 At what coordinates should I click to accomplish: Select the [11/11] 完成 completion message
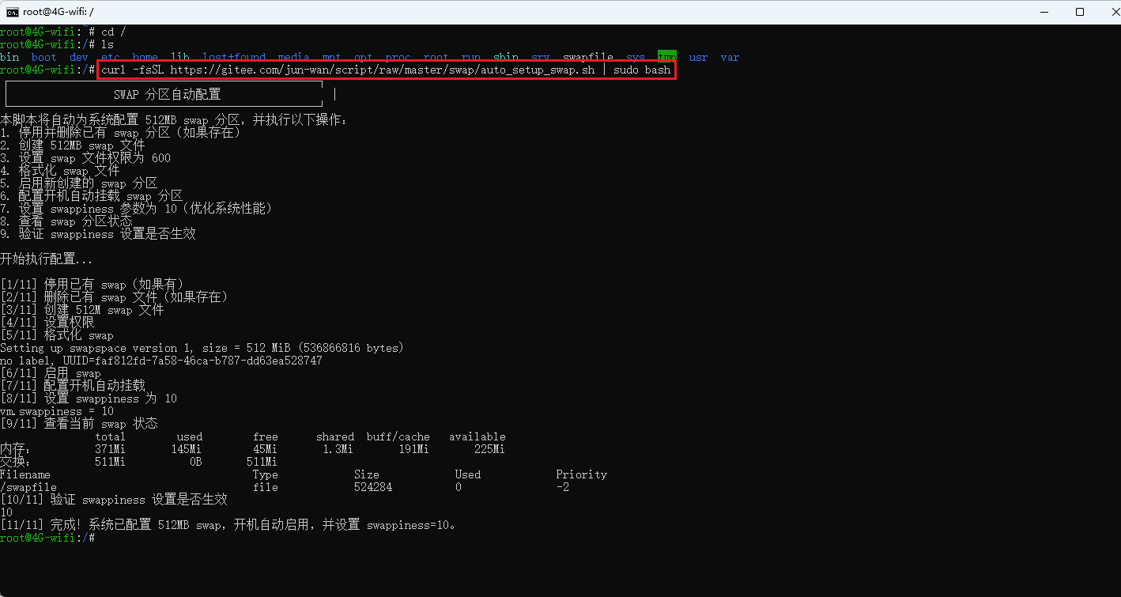(x=229, y=524)
